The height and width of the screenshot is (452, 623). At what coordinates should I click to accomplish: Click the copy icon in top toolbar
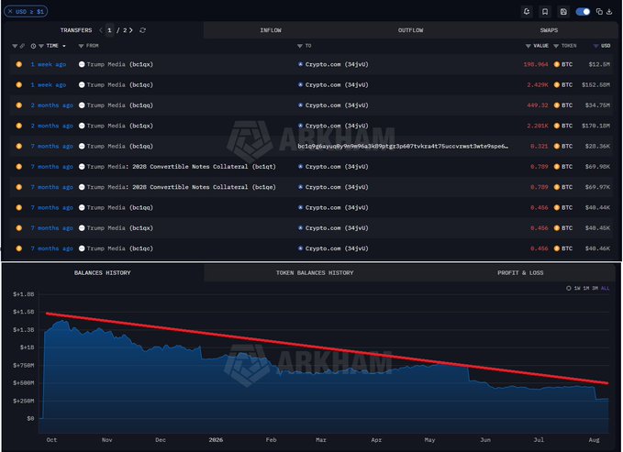[599, 12]
